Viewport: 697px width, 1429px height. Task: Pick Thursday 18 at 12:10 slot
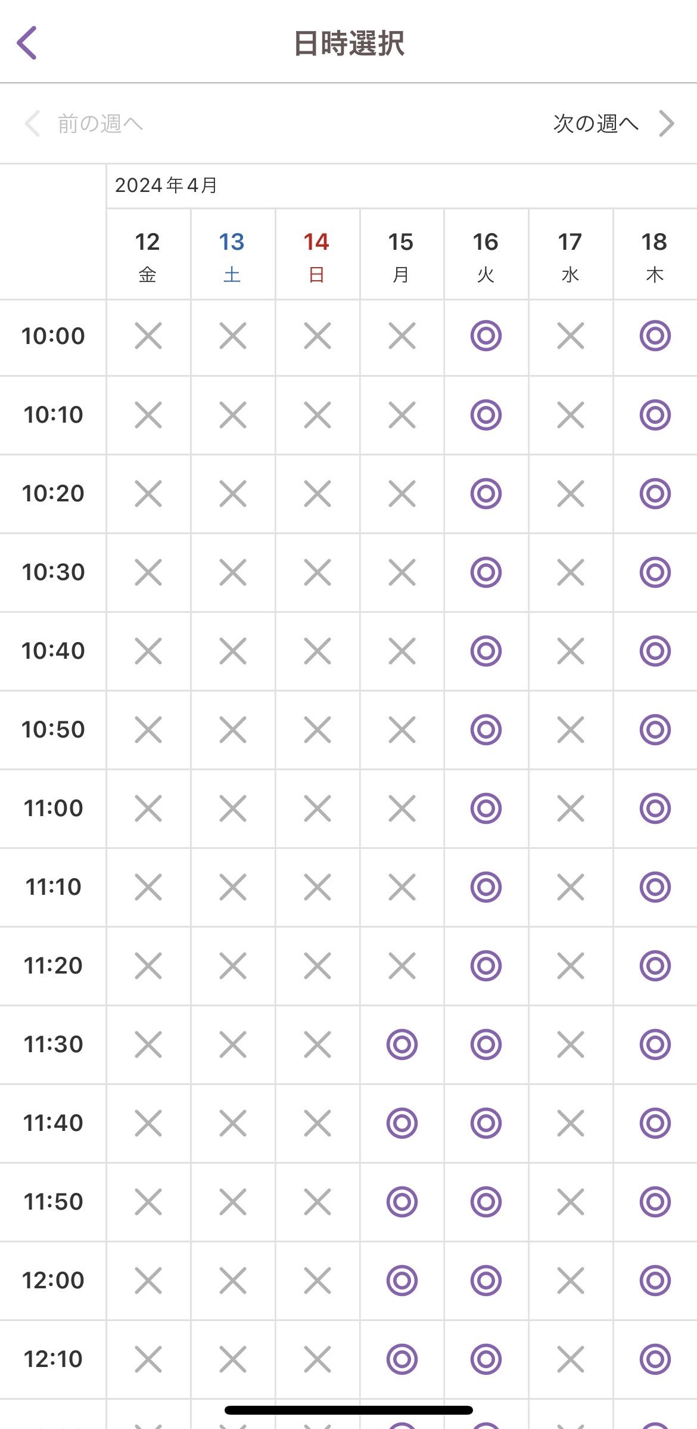(x=655, y=1359)
